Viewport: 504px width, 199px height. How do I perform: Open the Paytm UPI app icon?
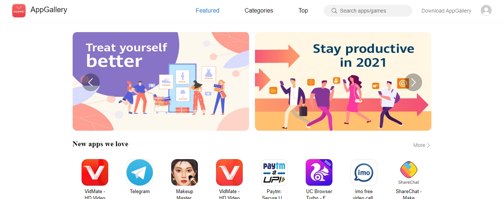click(x=274, y=172)
